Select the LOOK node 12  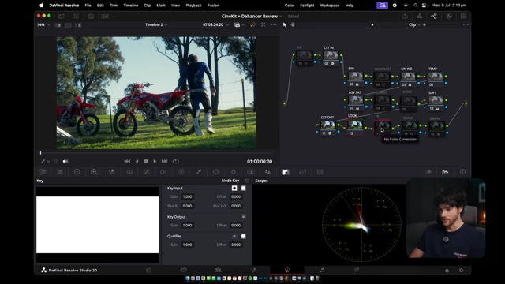click(x=355, y=128)
